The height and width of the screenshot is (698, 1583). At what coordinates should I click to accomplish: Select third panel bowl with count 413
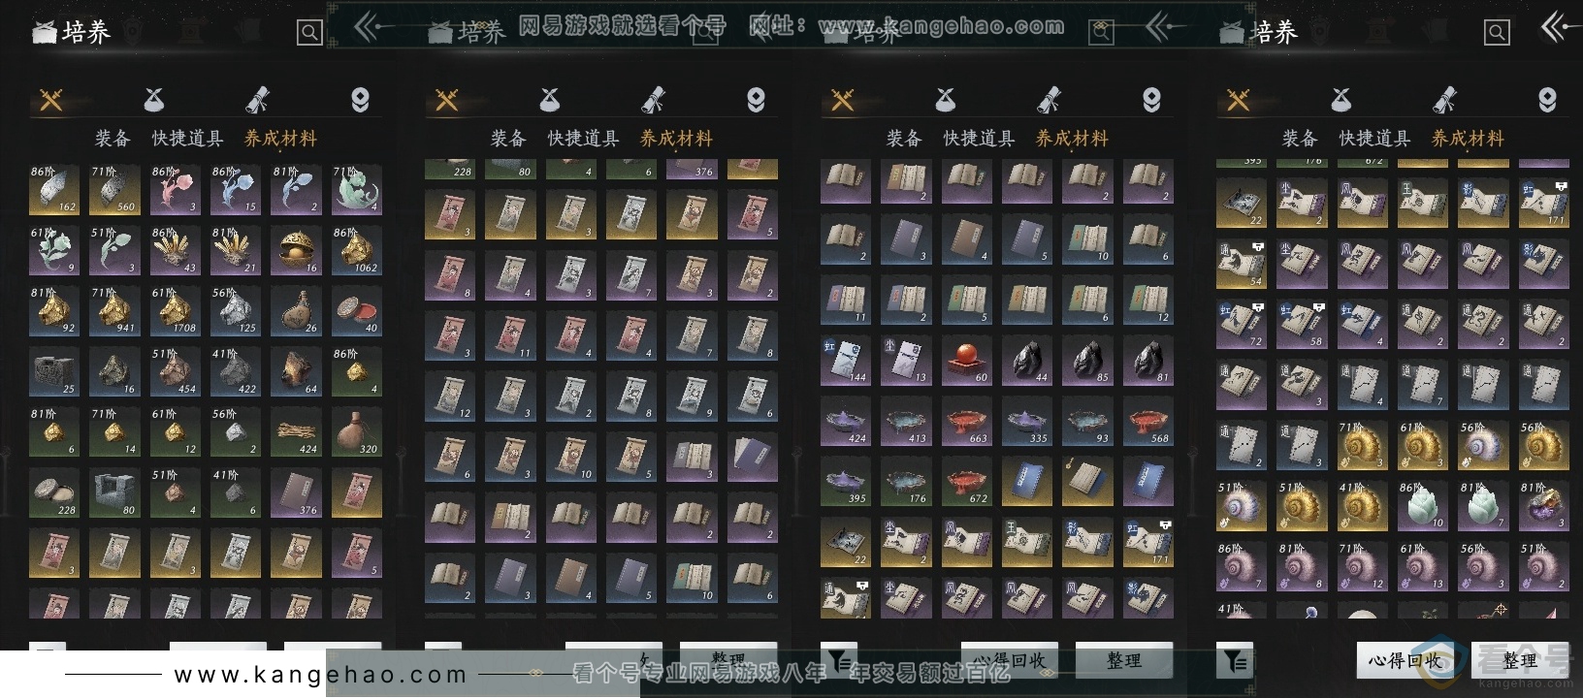tap(906, 421)
